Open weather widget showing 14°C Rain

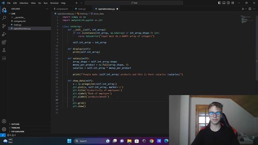click(x=8, y=141)
